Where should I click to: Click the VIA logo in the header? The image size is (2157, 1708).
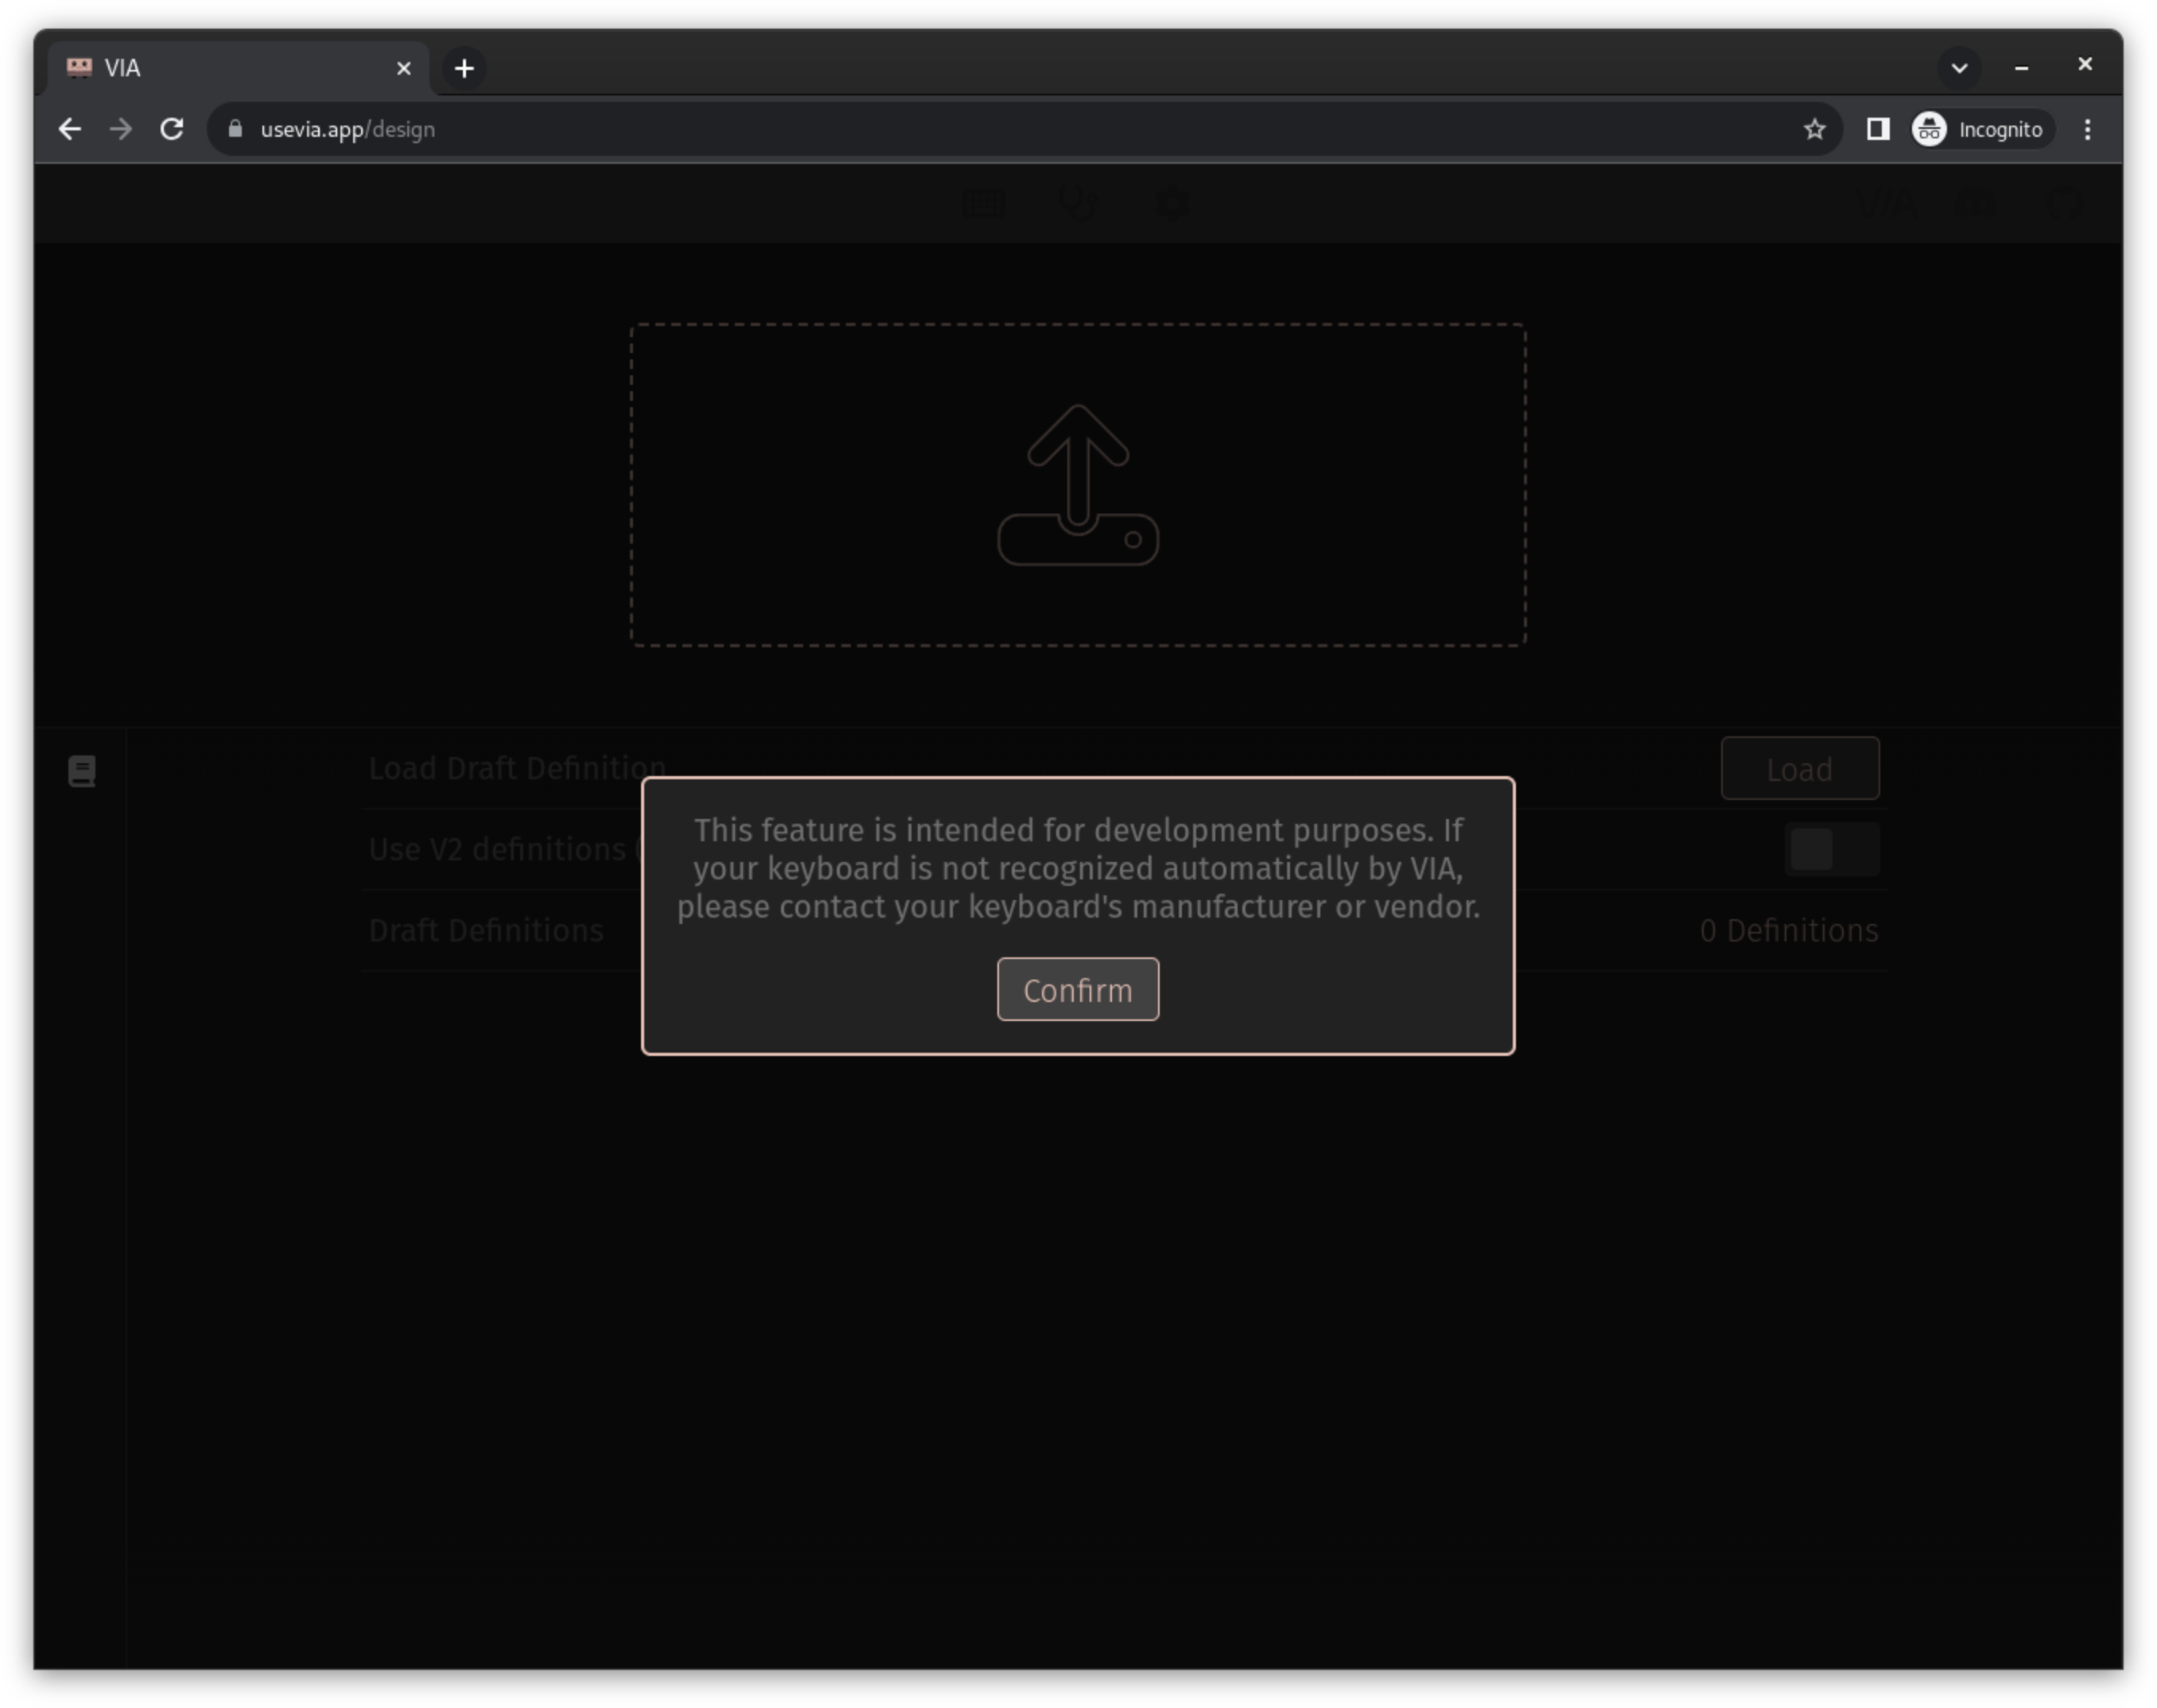click(x=1885, y=204)
